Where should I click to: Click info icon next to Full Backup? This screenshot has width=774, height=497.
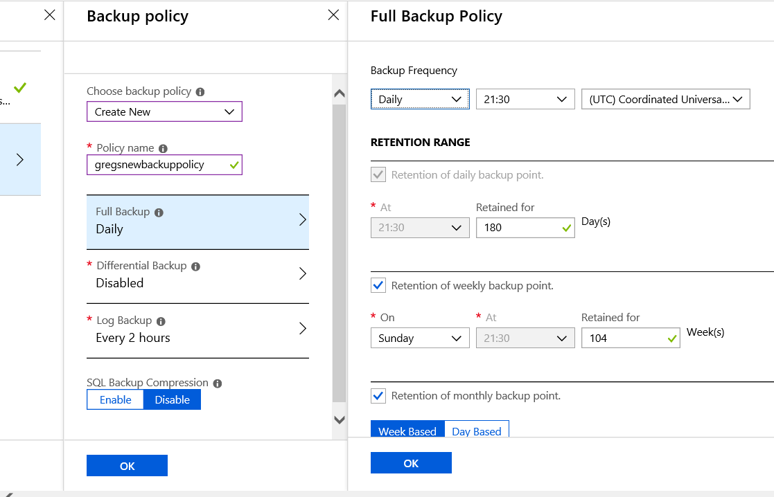pos(159,213)
